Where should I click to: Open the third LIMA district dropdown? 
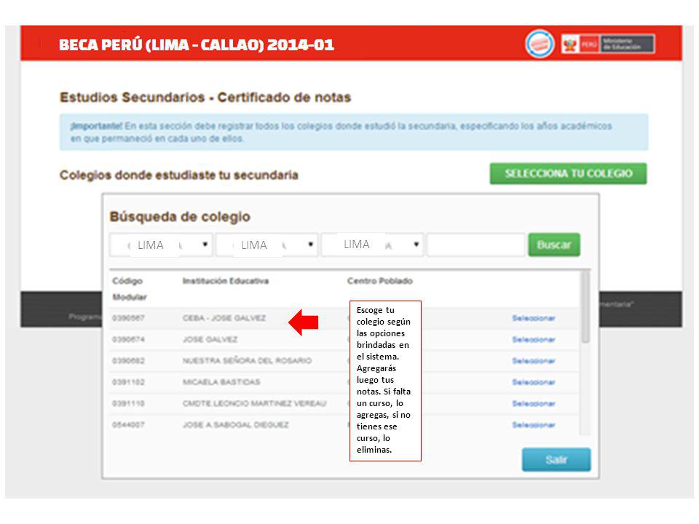pyautogui.click(x=372, y=245)
